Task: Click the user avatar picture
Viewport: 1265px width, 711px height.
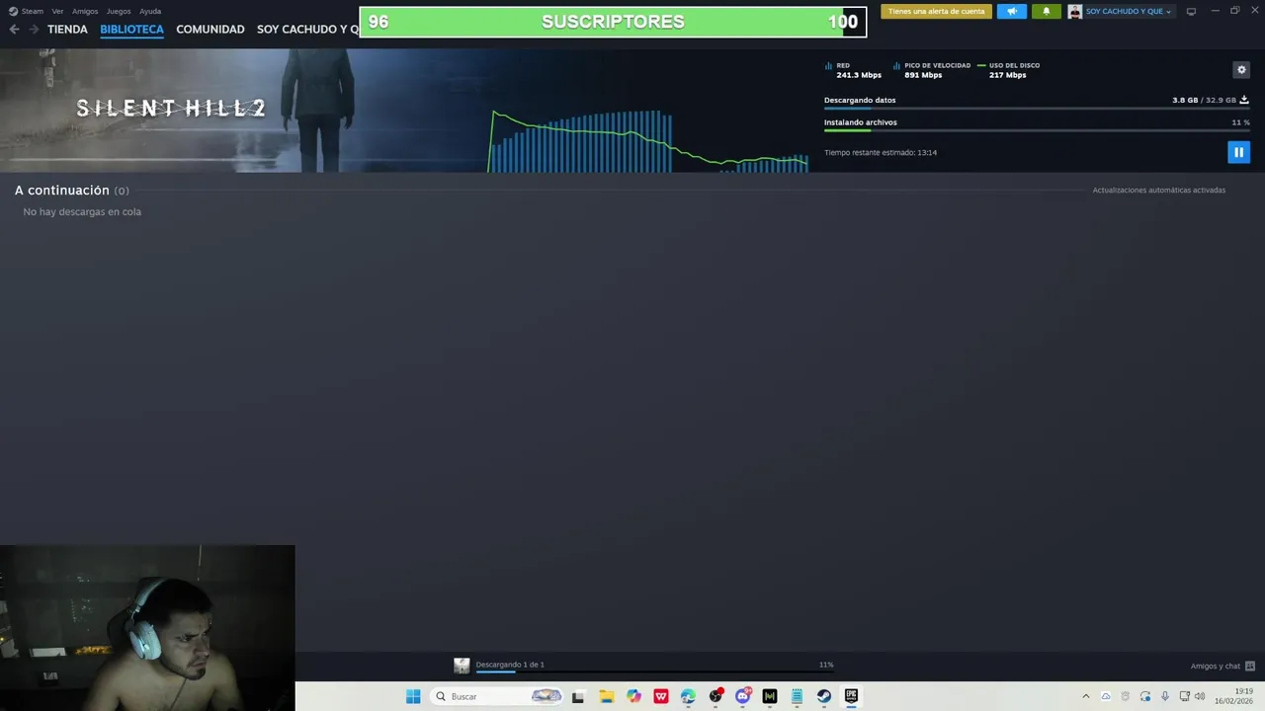Action: click(1074, 12)
